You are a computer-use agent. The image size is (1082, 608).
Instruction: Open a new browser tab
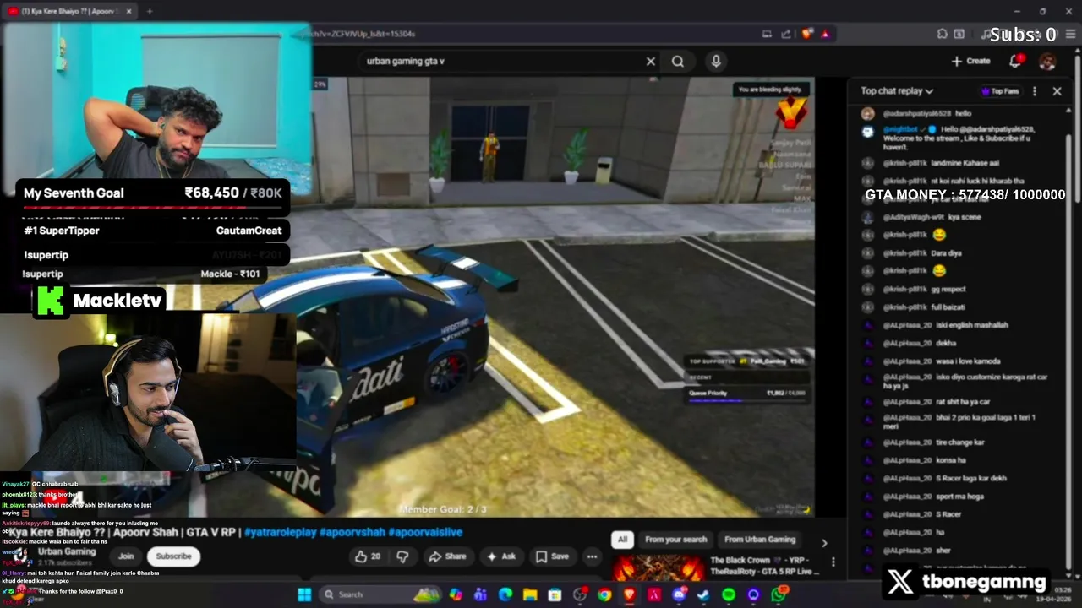(150, 11)
